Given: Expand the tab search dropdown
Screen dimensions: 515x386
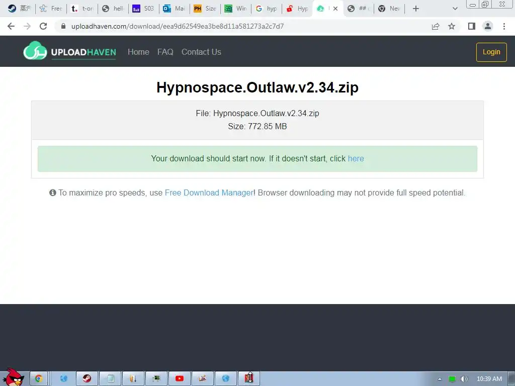Looking at the screenshot, I should (x=455, y=9).
